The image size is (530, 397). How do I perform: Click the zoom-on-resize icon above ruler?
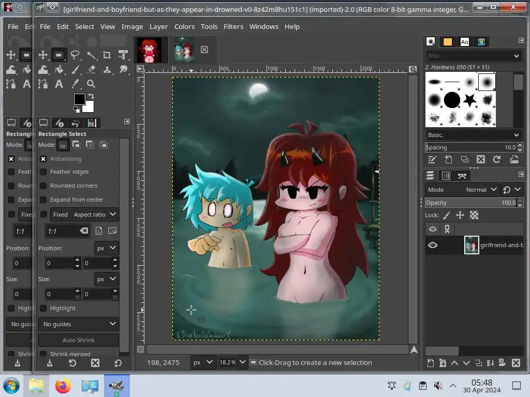413,69
